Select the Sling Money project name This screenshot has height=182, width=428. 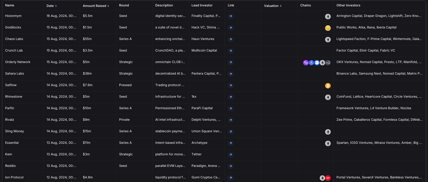tap(15, 131)
